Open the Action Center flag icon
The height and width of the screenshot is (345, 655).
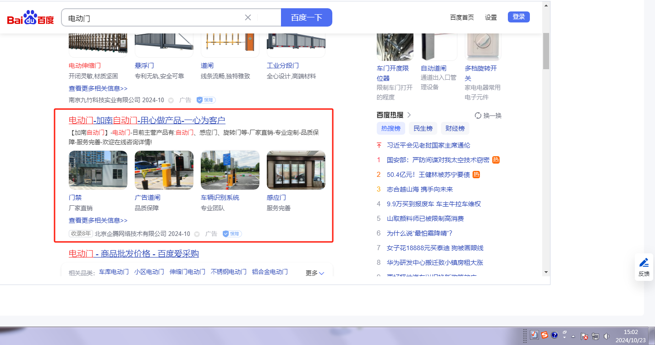tap(584, 336)
